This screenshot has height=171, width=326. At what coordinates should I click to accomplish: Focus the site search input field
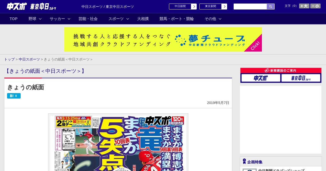click(250, 7)
